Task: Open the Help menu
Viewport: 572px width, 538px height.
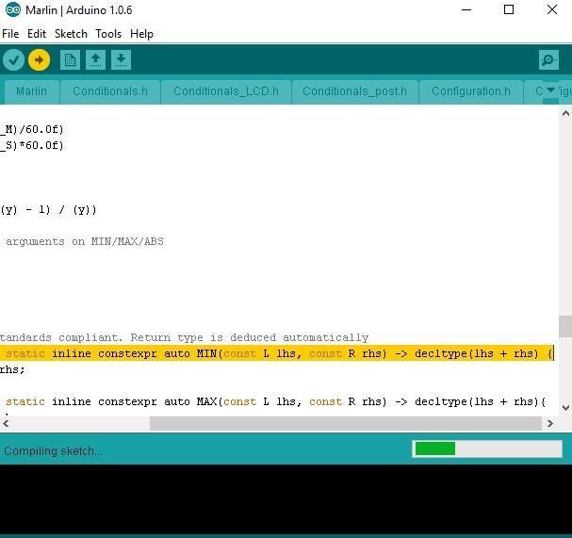Action: [141, 34]
